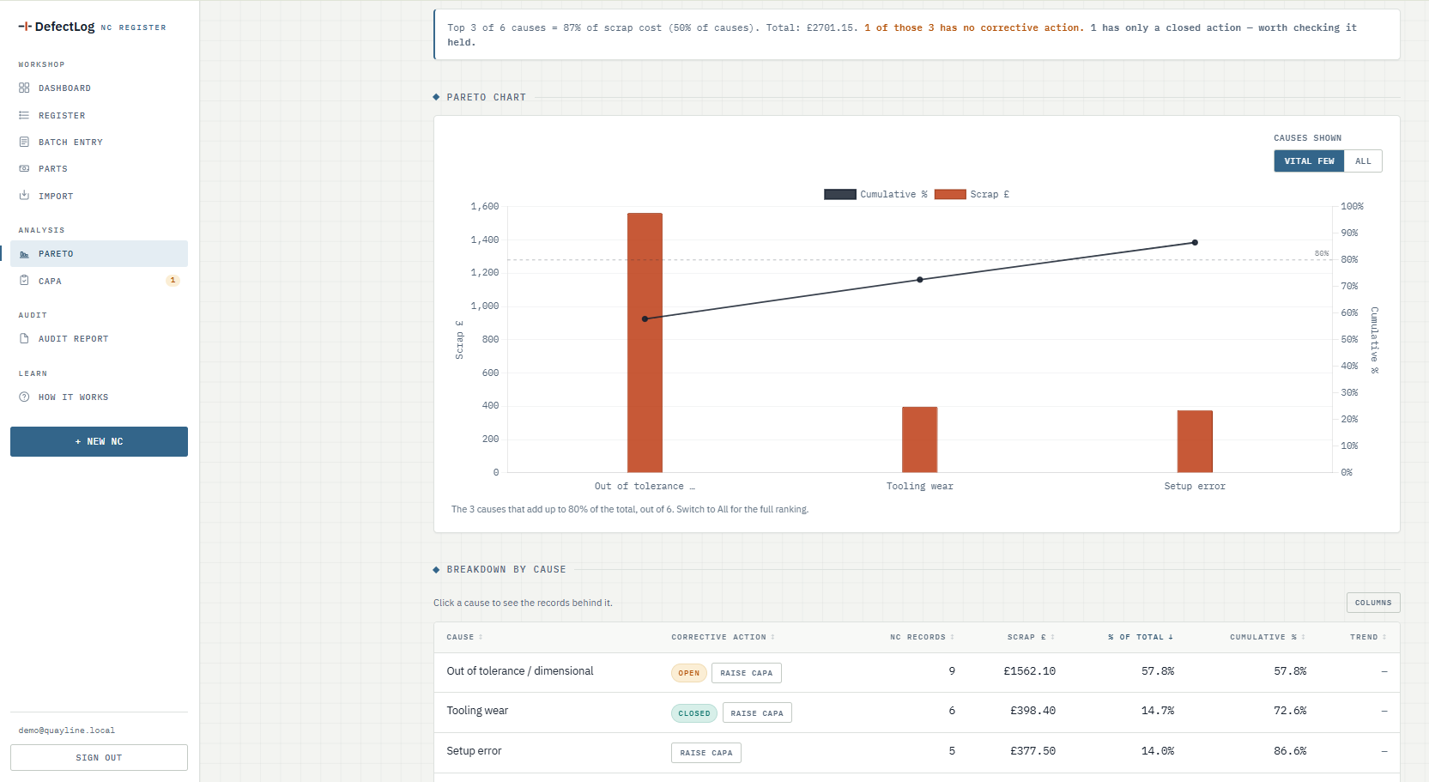Open the Columns chooser for the table
Viewport: 1429px width, 782px height.
(x=1373, y=603)
